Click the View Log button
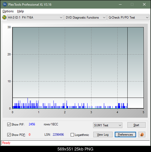 pyautogui.click(x=103, y=135)
